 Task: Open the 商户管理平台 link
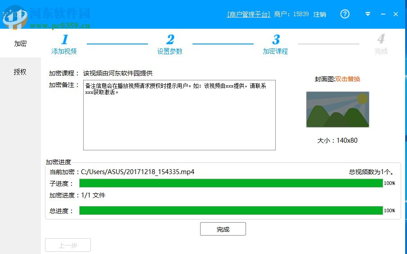click(248, 14)
